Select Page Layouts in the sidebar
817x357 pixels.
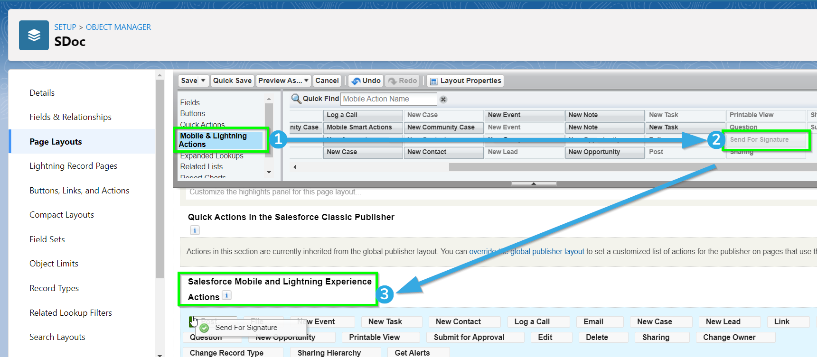[x=56, y=142]
